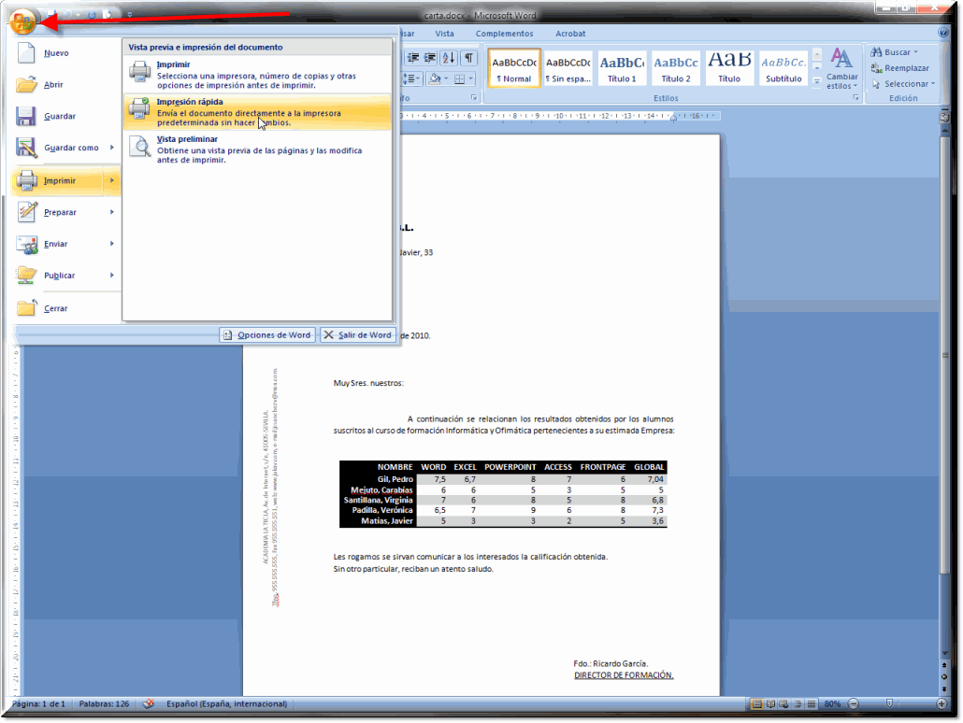
Task: Switch to Full Screen Reading view icon
Action: (770, 704)
